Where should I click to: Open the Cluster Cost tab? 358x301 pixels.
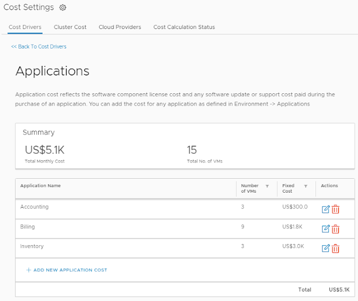pos(70,27)
